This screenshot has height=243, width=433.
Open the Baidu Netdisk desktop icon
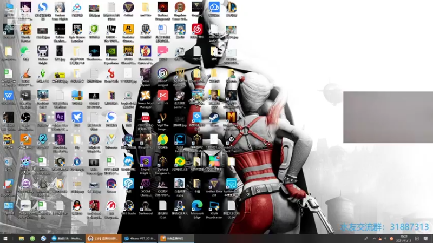(77, 7)
